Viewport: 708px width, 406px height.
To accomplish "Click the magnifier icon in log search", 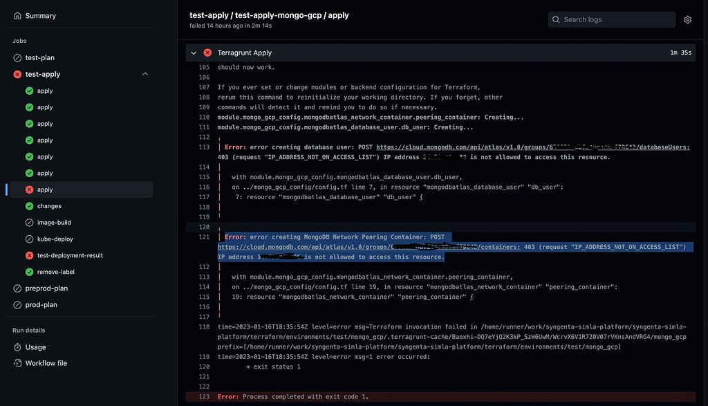I will tap(556, 20).
